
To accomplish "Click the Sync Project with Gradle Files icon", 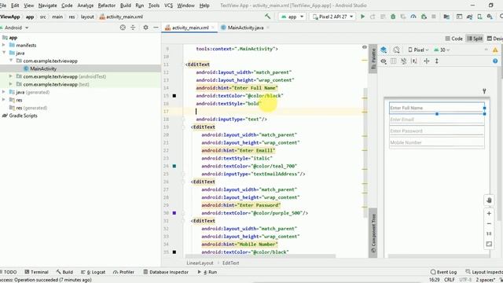I will click(469, 17).
